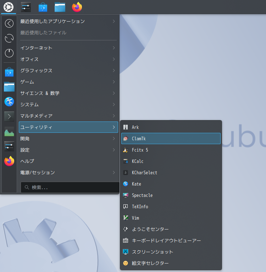Launch Kate from the menu sidebar
Image resolution: width=266 pixels, height=272 pixels.
coord(9,102)
